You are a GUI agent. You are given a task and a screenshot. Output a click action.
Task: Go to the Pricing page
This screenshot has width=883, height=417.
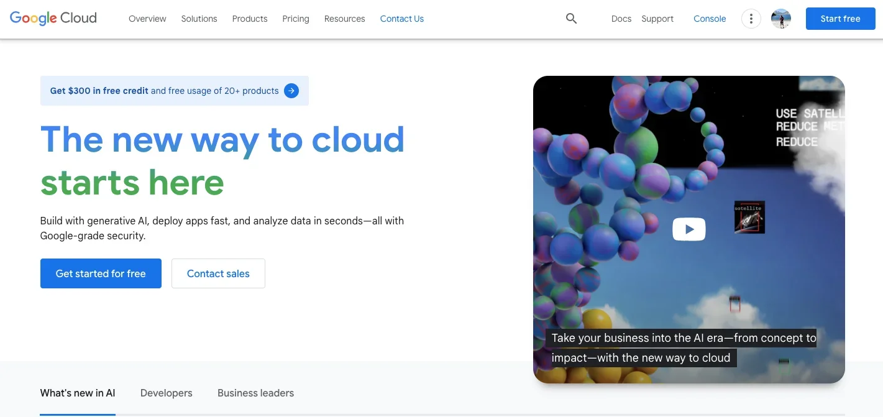[296, 19]
